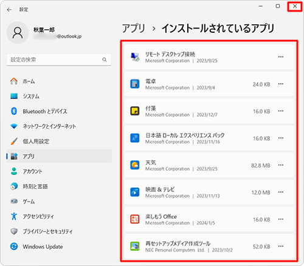Click the 82.8 MB size value
Viewport: 304px width, 266px height.
coord(261,166)
